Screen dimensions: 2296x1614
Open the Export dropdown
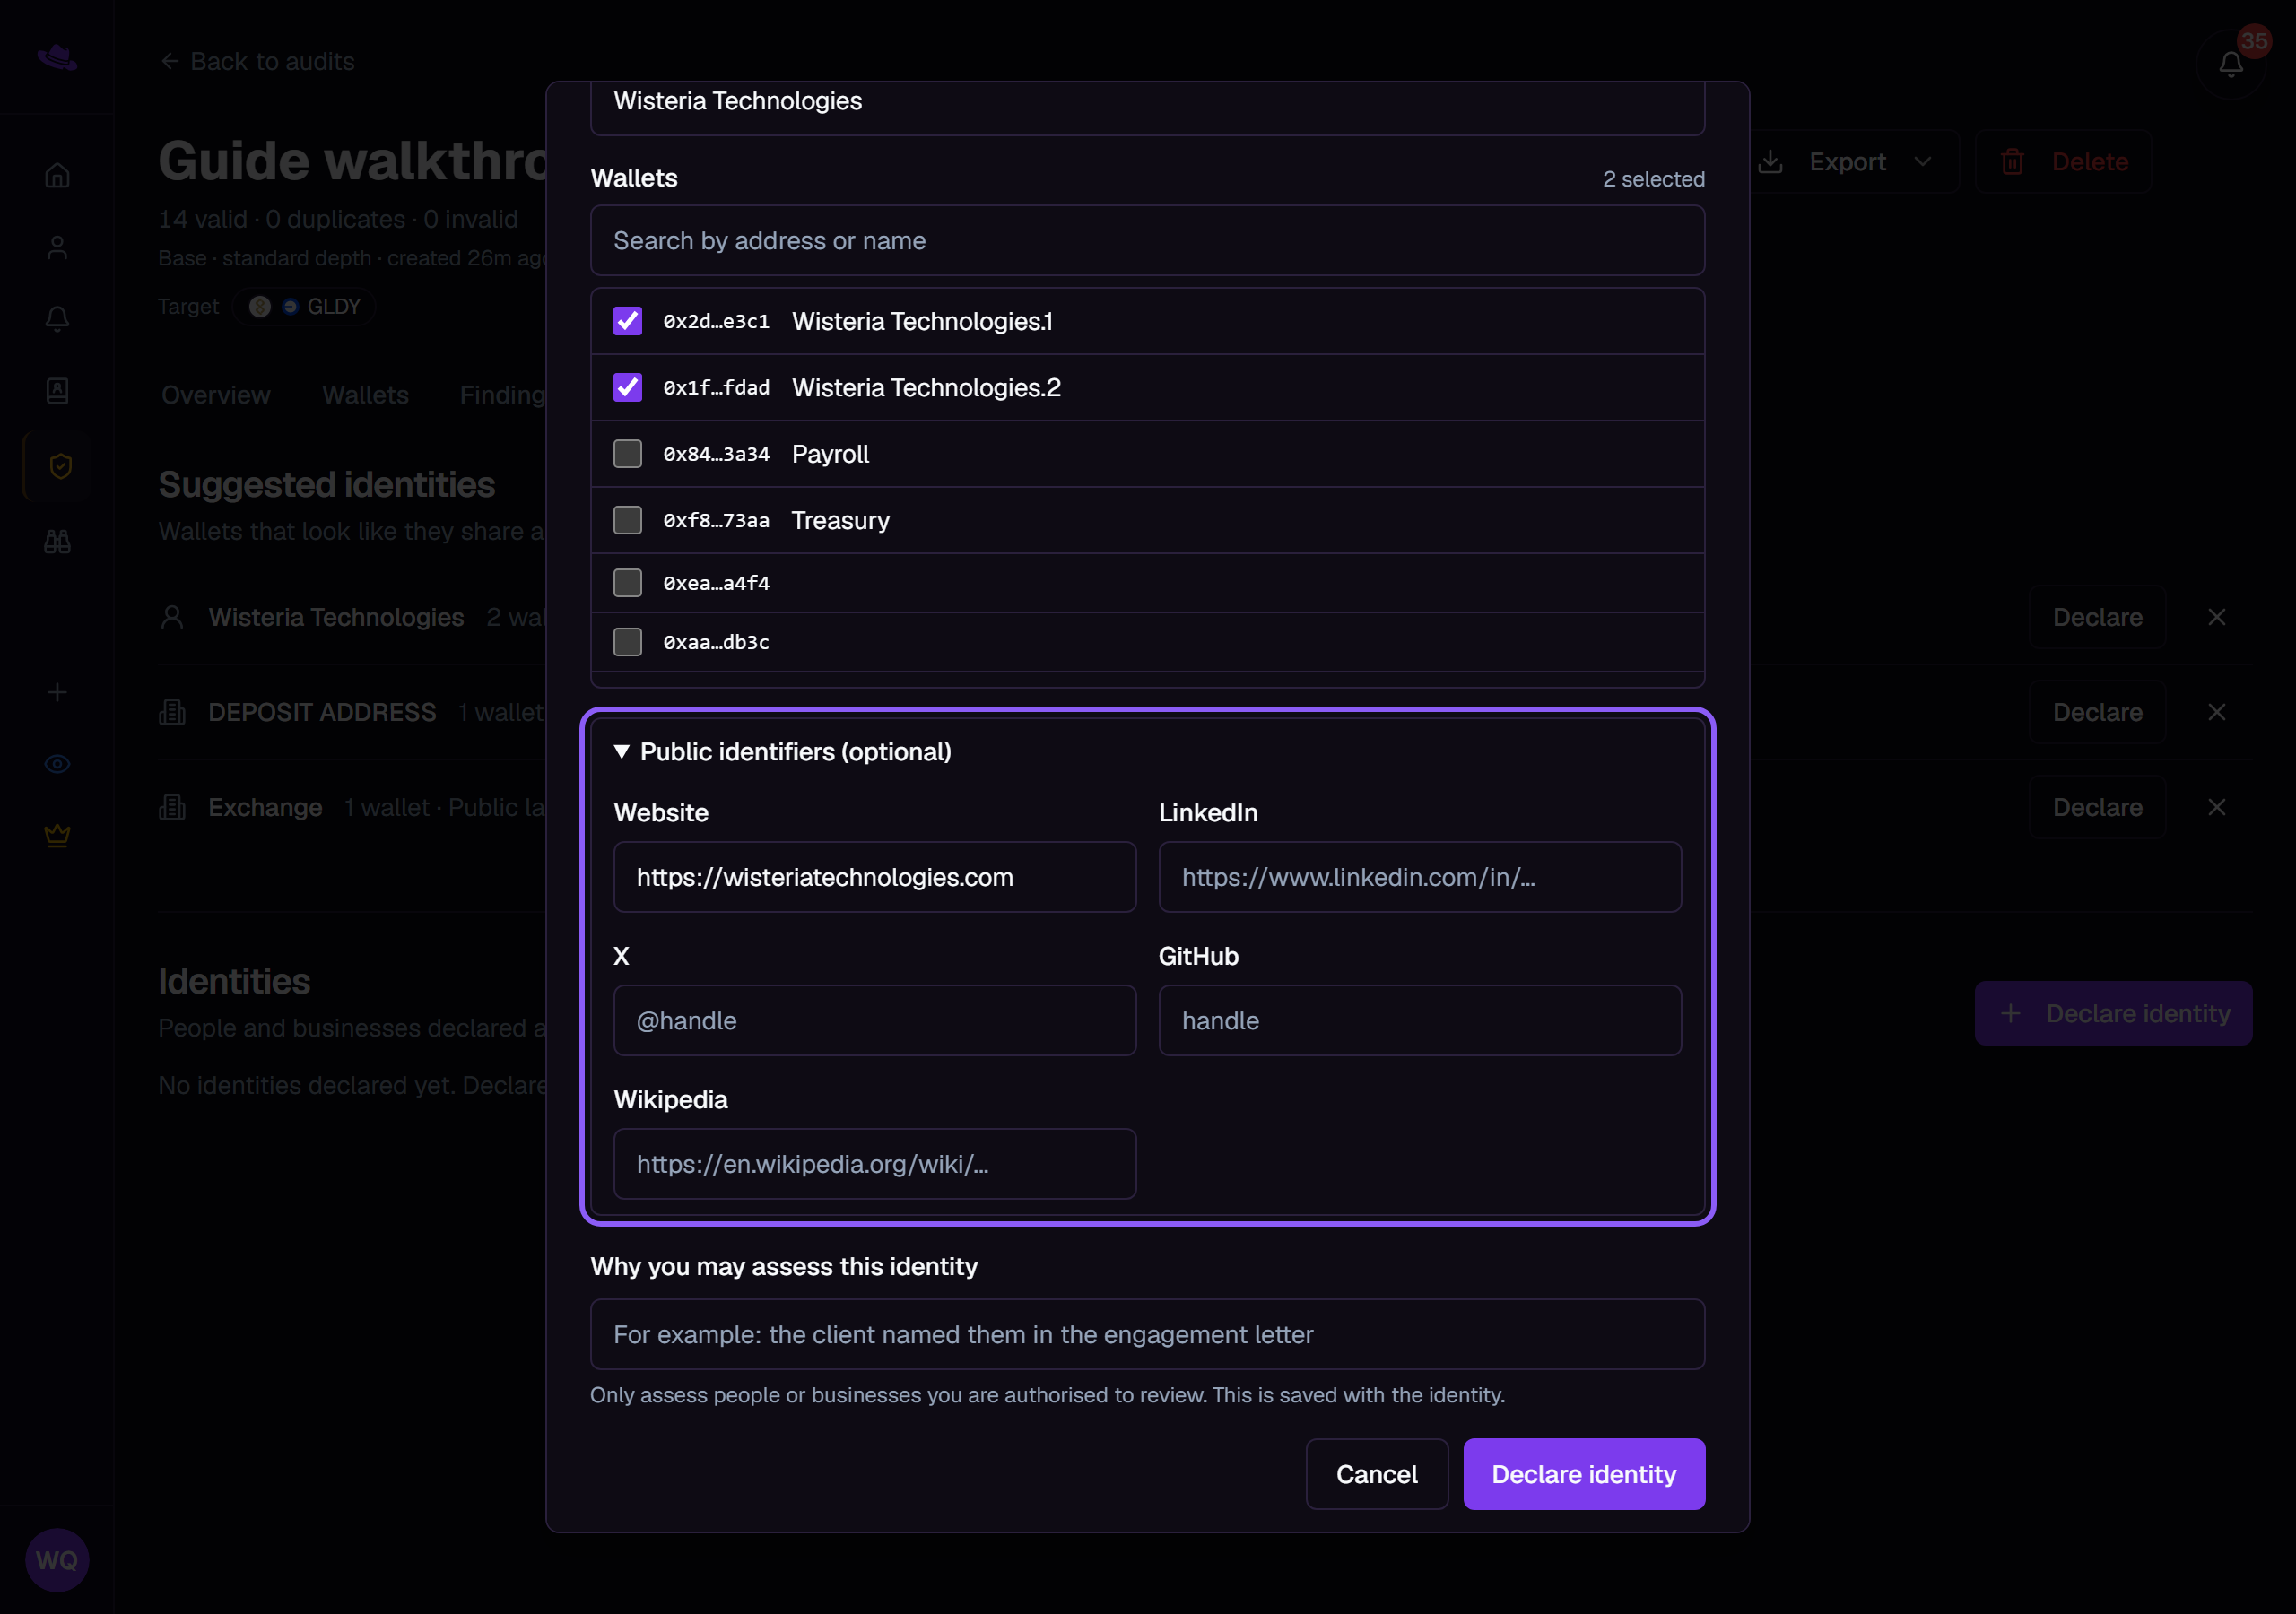[1846, 162]
